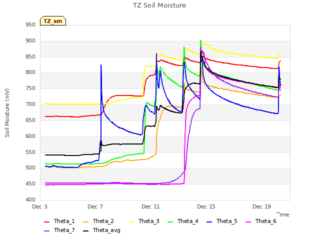Image resolution: width=320 pixels, height=240 pixels.
Task: Click the TZ Soil Moisture chart title
Action: tap(159, 5)
